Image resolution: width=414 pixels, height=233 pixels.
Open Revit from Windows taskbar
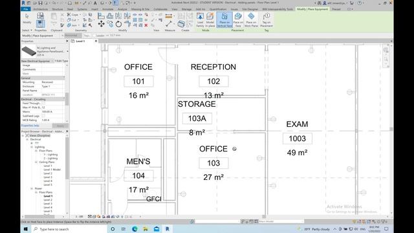tap(167, 228)
